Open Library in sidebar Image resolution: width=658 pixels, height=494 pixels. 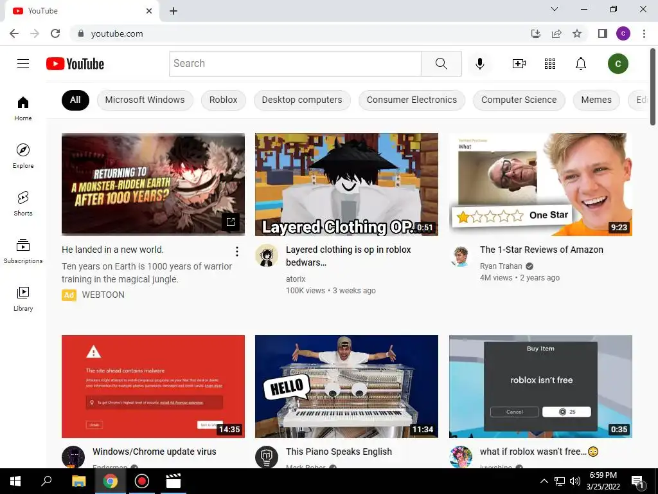23,298
